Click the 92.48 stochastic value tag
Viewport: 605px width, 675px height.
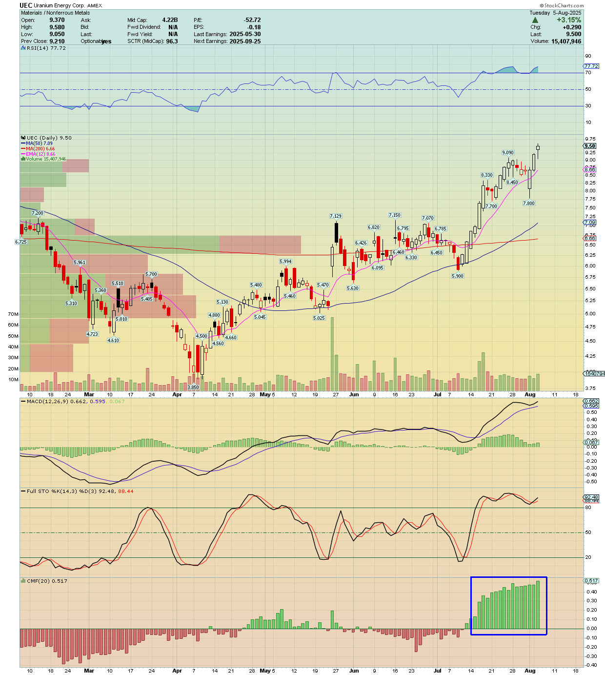click(591, 497)
